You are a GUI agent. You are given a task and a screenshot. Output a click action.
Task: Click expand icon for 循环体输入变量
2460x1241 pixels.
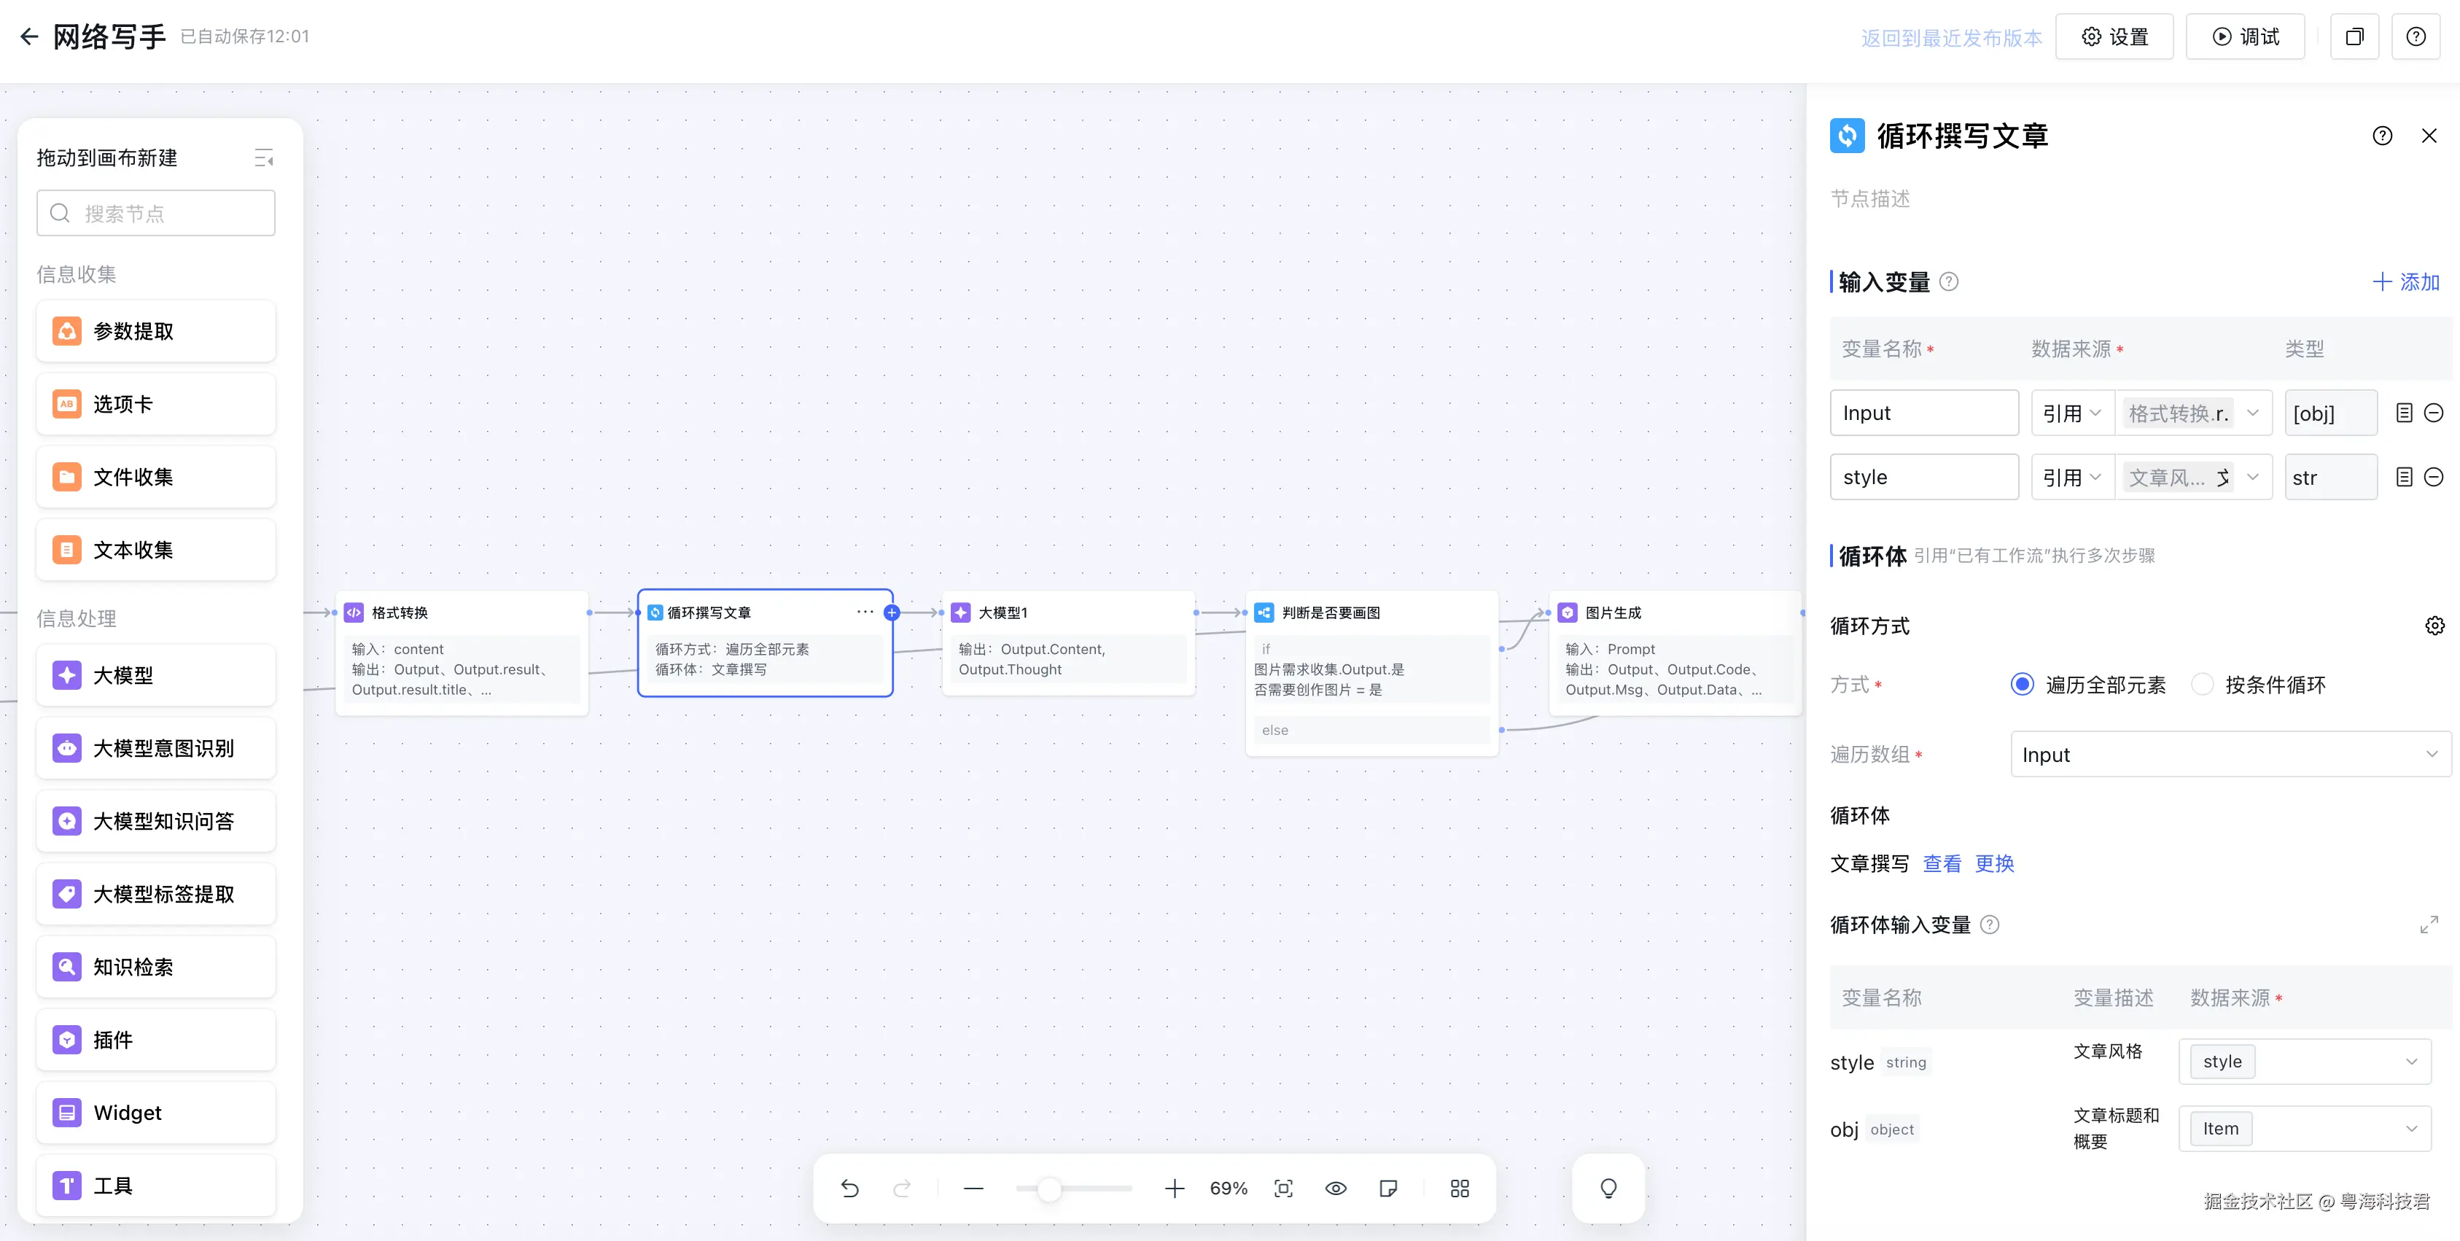pyautogui.click(x=2429, y=925)
